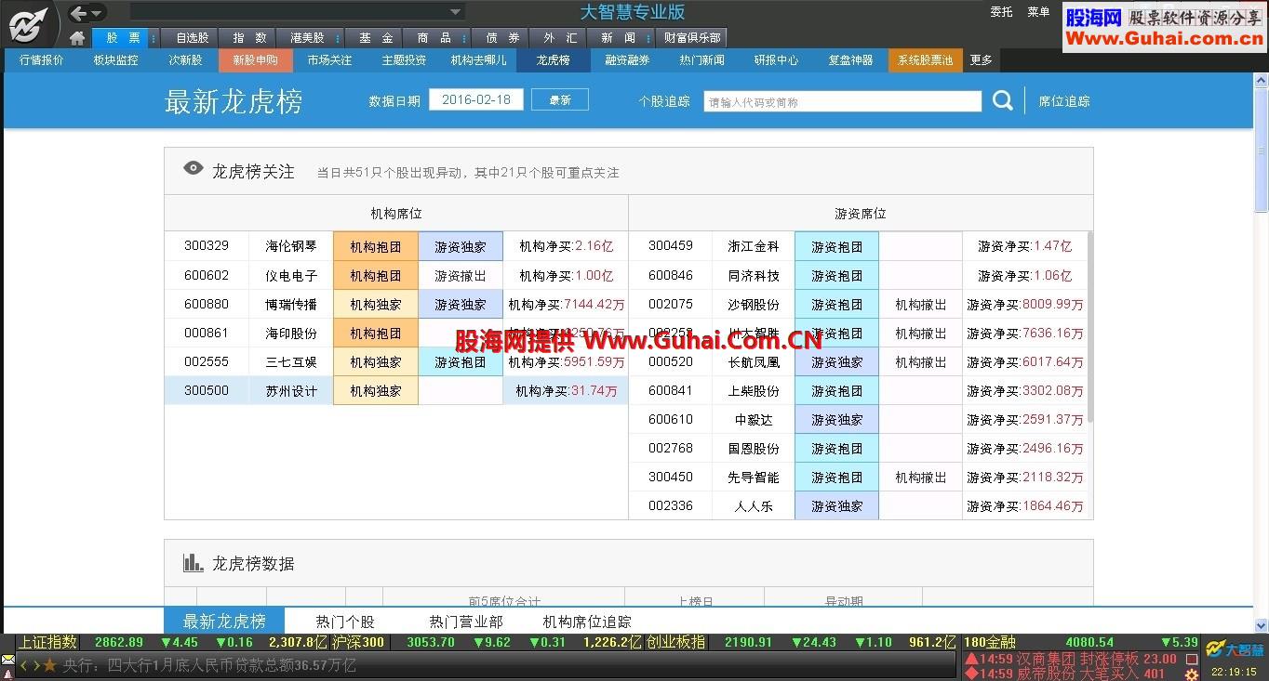This screenshot has width=1269, height=681.
Task: Click the magnifier search icon
Action: coord(1002,100)
